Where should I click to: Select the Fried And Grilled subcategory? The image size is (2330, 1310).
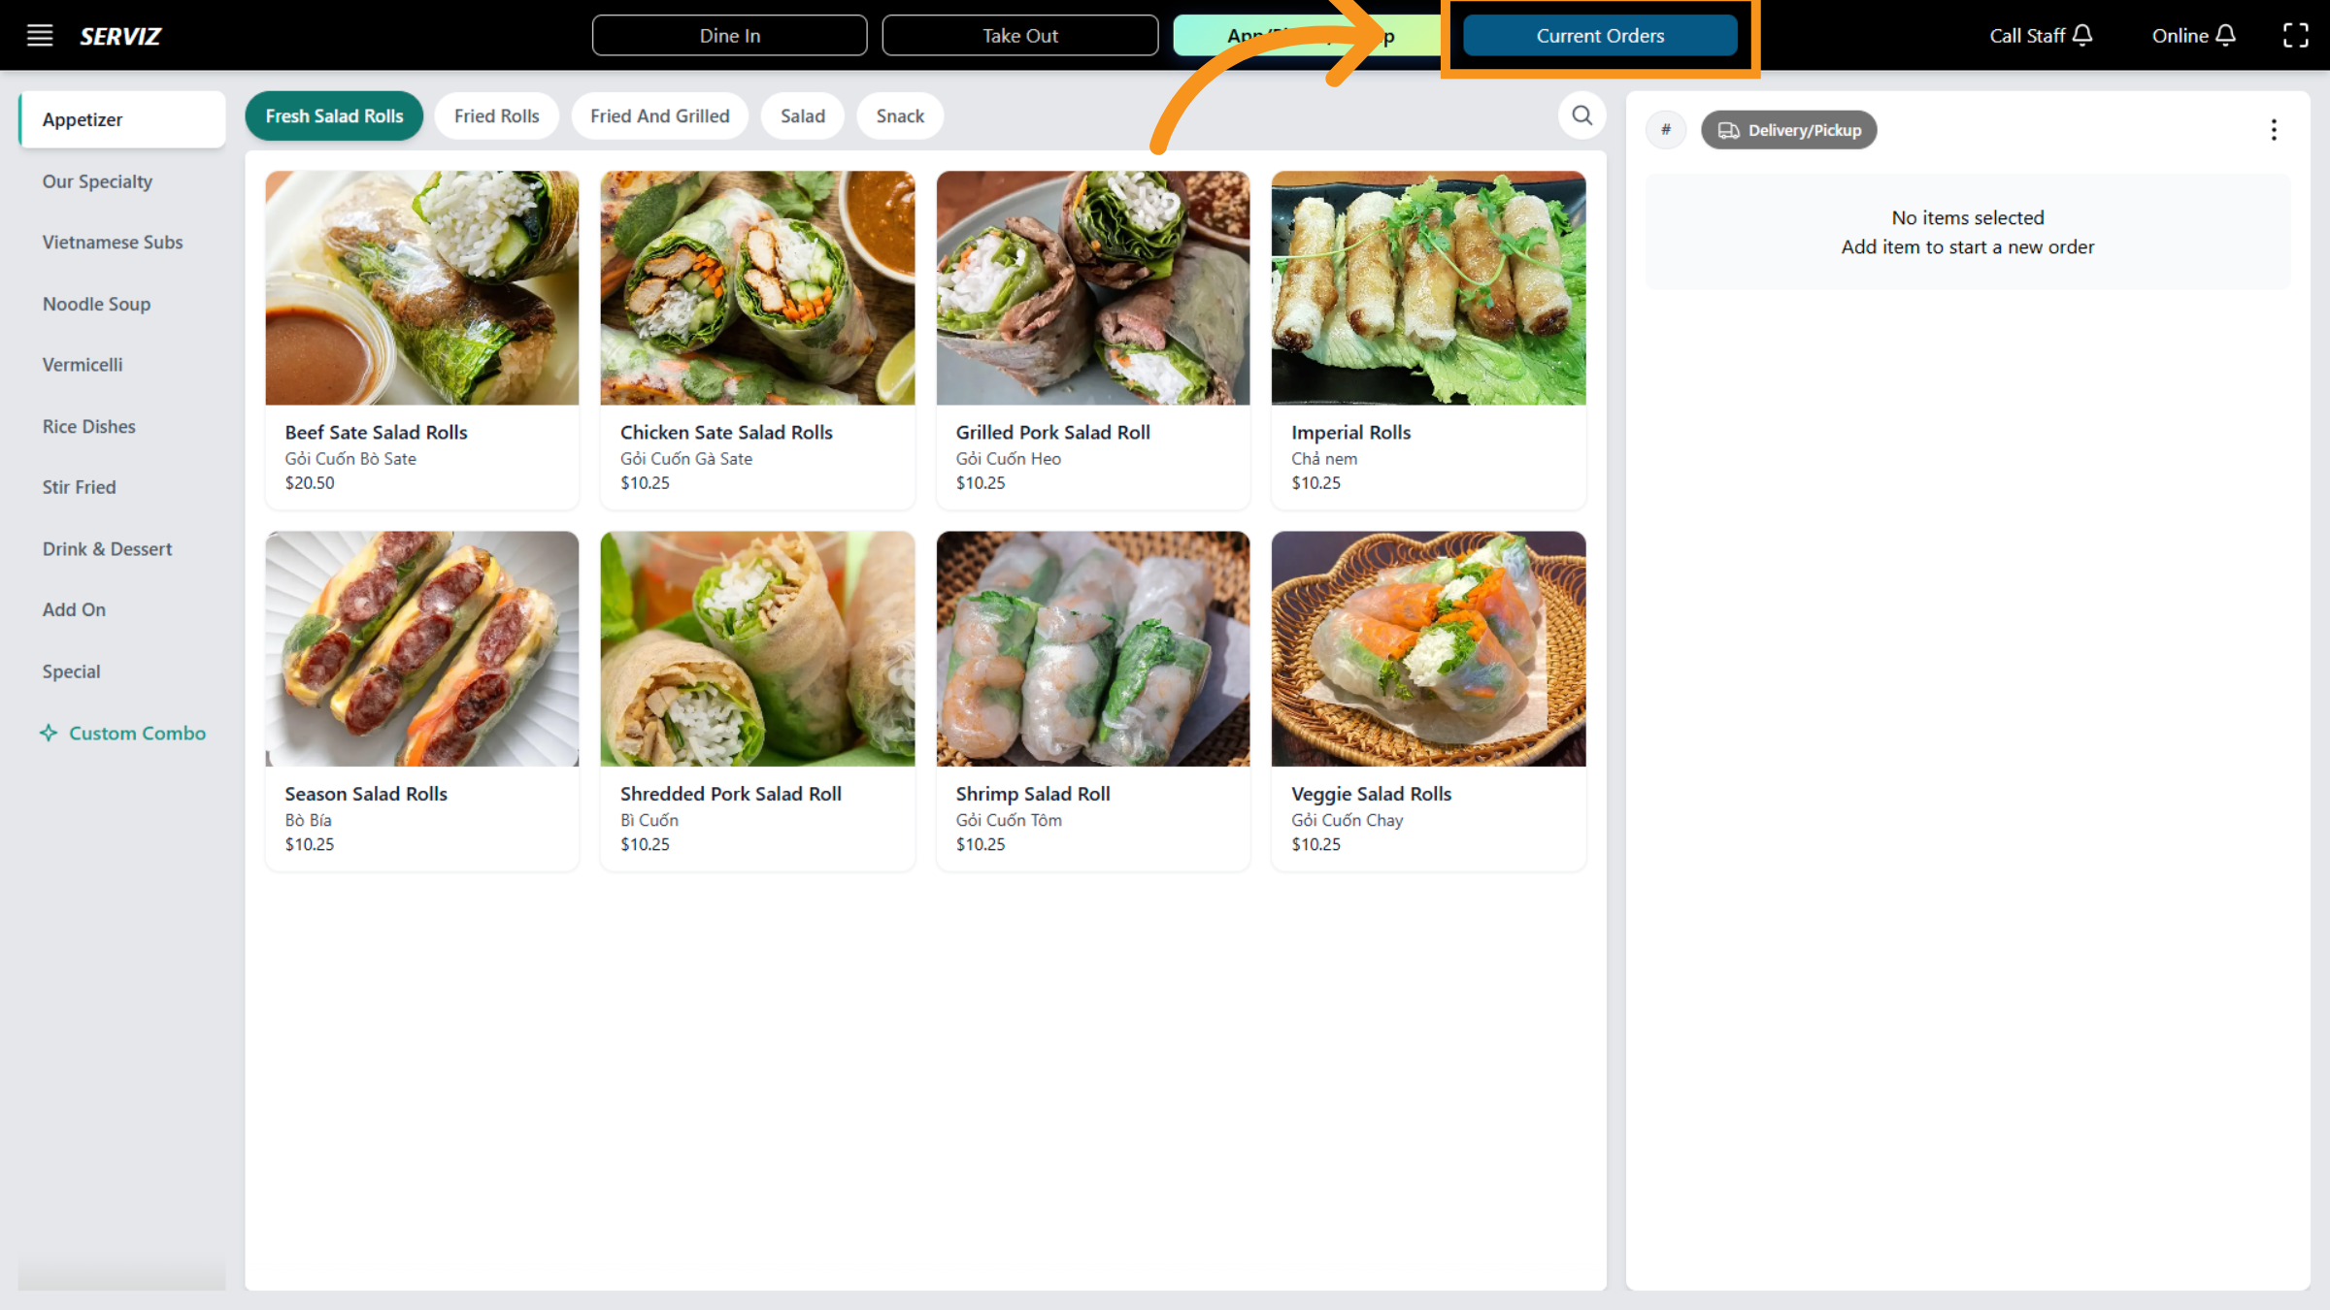(659, 116)
